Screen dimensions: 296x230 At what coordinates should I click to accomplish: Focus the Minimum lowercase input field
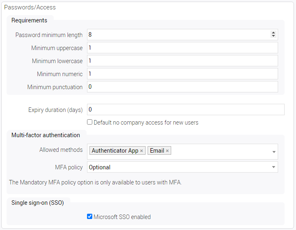183,61
